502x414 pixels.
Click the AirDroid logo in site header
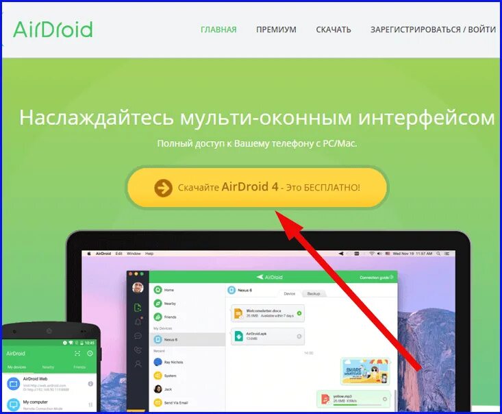click(53, 29)
